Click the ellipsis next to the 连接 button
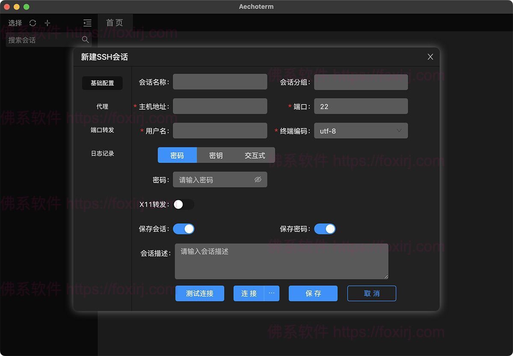 [x=272, y=294]
